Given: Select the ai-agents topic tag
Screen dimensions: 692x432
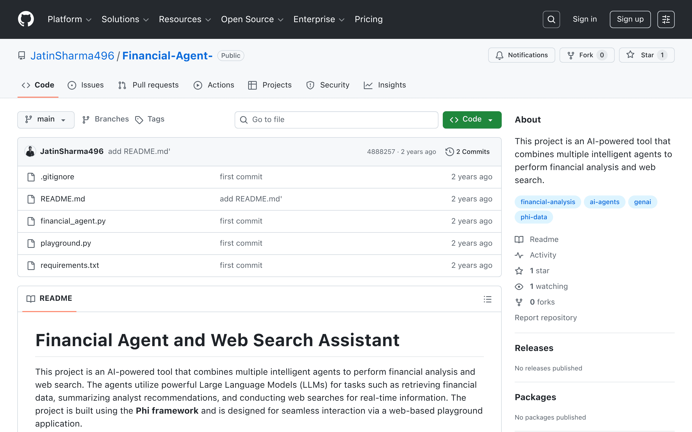Looking at the screenshot, I should pyautogui.click(x=604, y=202).
